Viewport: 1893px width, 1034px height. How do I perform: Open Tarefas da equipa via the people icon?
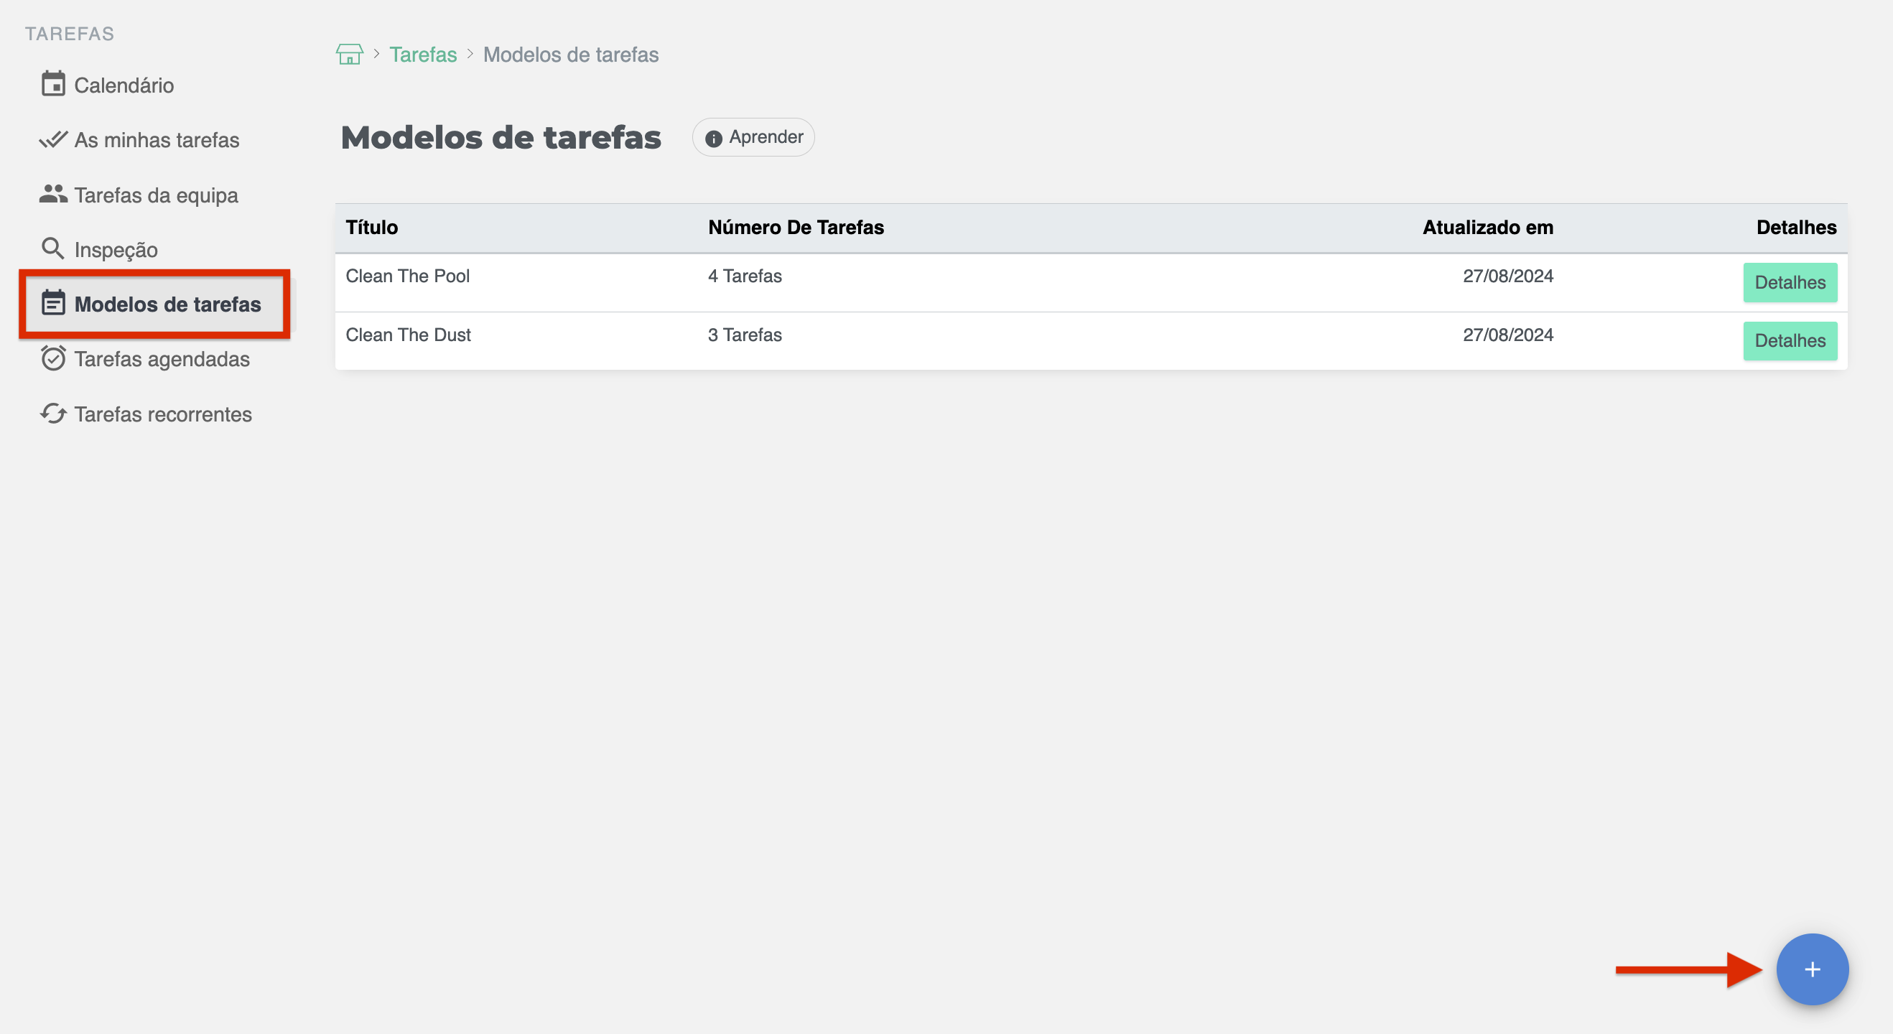pos(53,194)
